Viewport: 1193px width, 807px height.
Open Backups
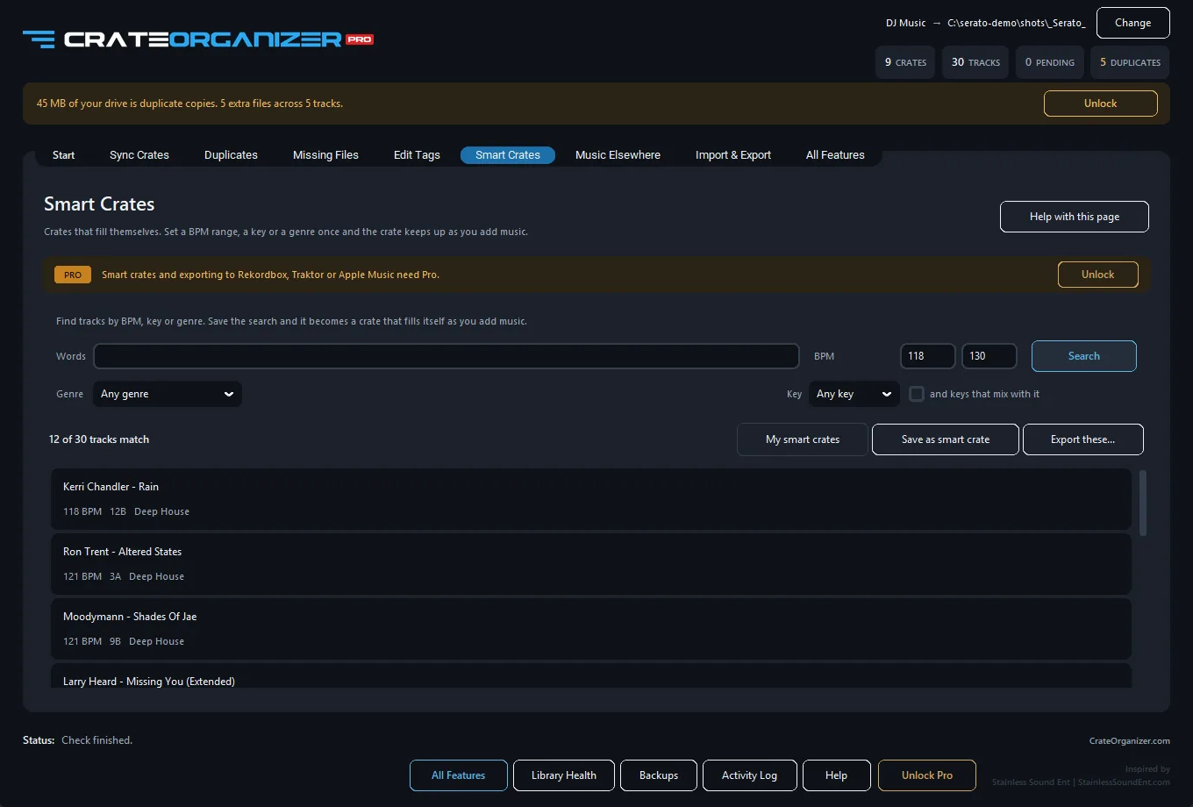658,775
